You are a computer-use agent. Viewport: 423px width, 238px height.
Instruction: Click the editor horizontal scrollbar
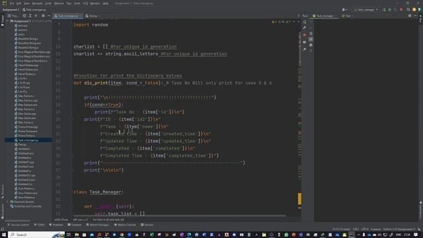(179, 216)
